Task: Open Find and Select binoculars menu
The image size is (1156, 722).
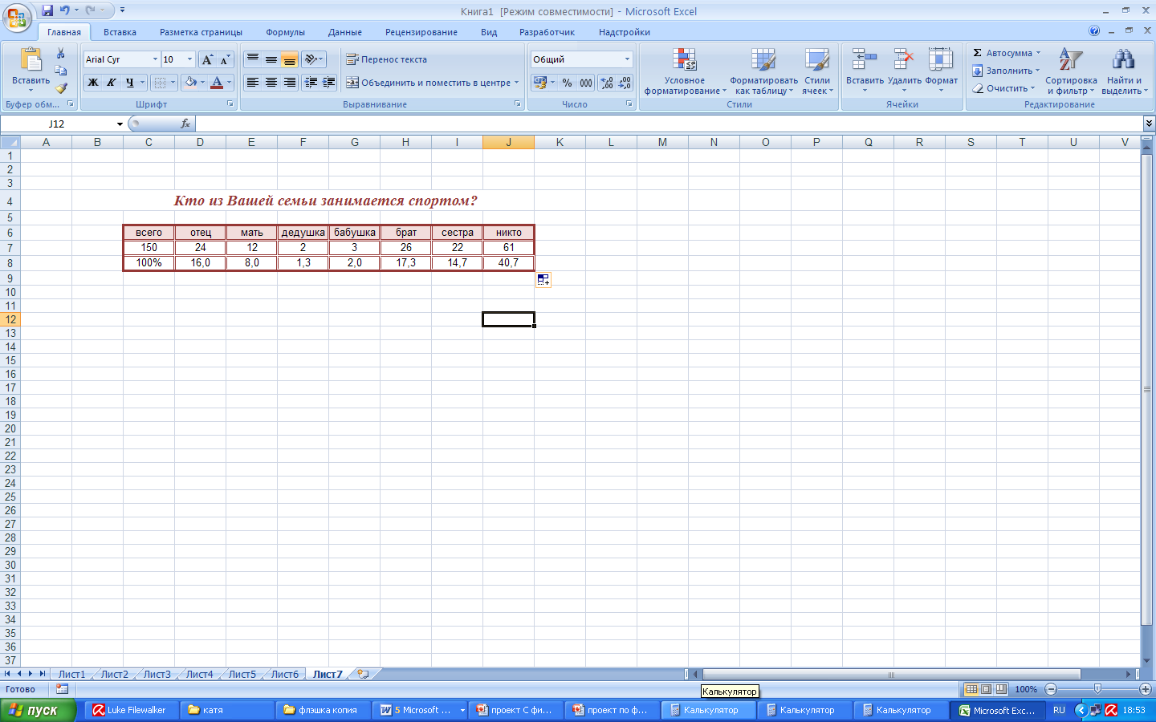Action: (1124, 71)
